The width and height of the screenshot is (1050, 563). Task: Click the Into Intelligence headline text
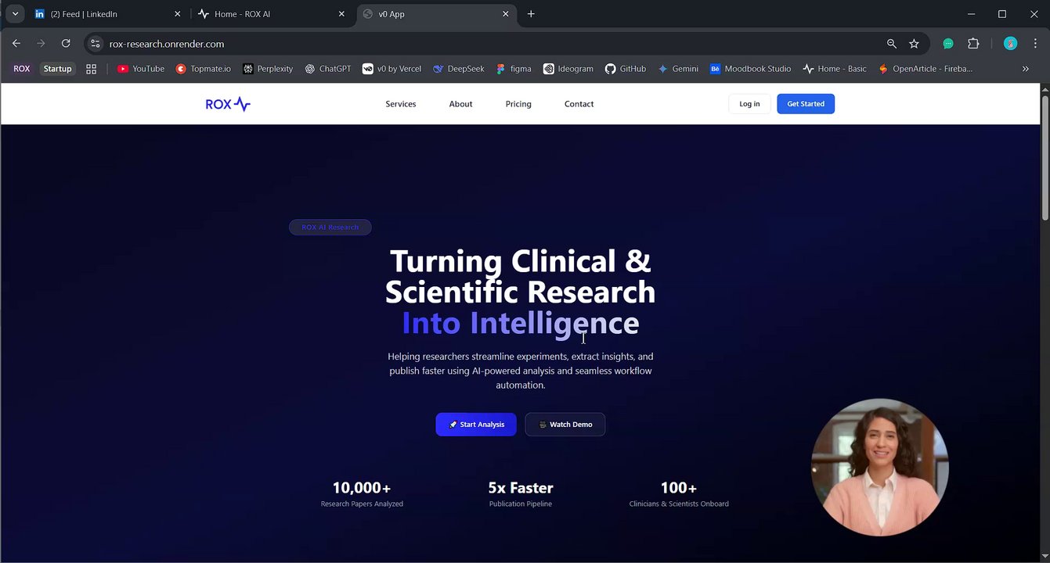[520, 323]
